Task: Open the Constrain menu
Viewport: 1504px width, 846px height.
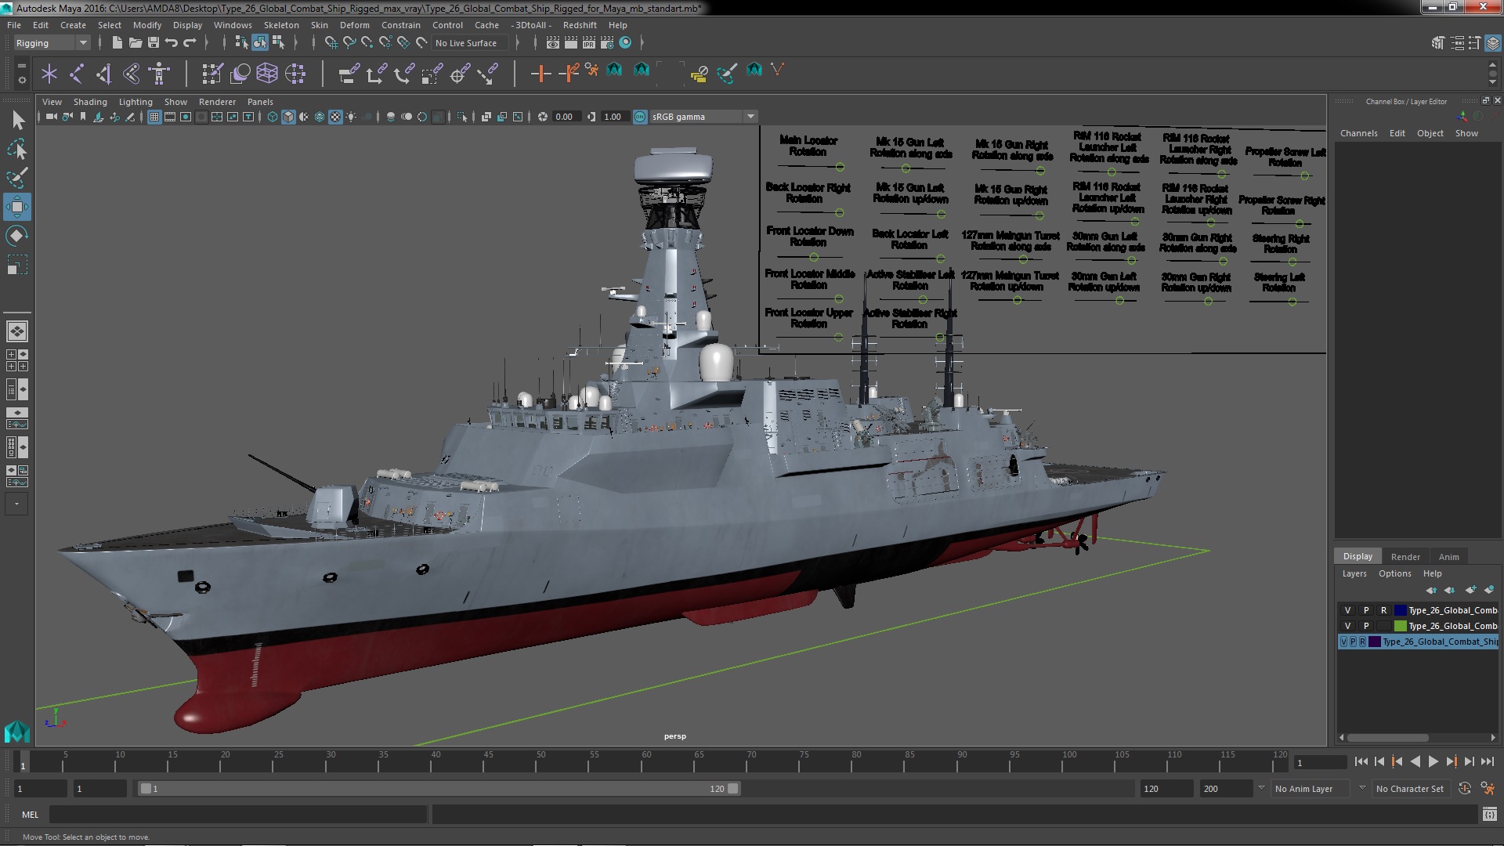Action: [401, 25]
